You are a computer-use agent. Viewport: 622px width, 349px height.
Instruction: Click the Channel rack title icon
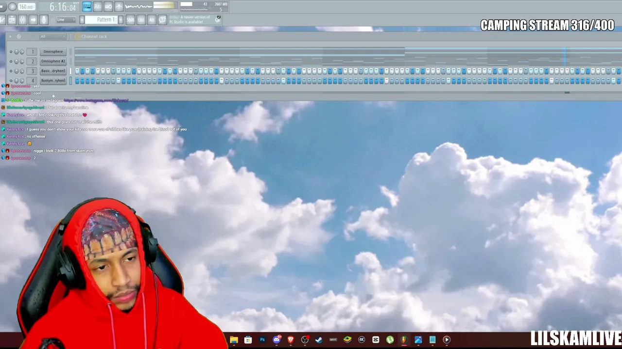pos(77,36)
